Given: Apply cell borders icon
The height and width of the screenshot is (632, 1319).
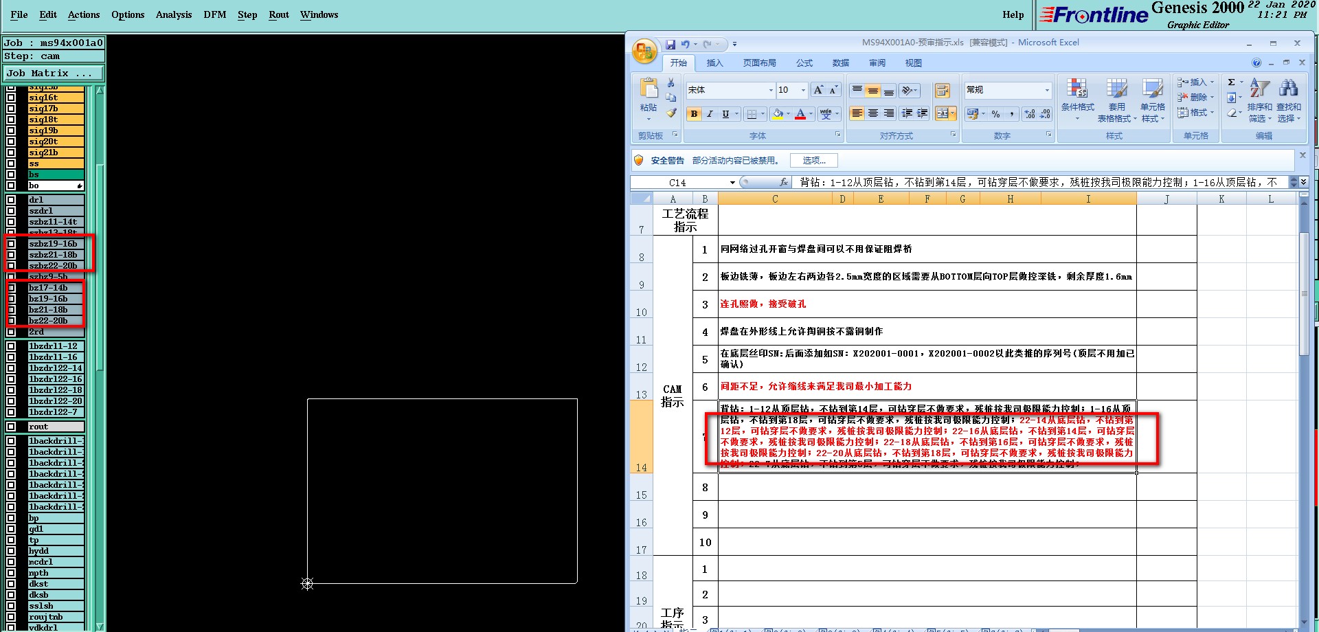Looking at the screenshot, I should coord(752,114).
